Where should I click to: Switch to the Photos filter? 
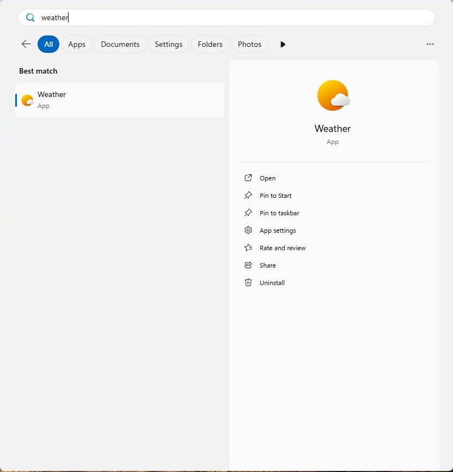pyautogui.click(x=249, y=44)
